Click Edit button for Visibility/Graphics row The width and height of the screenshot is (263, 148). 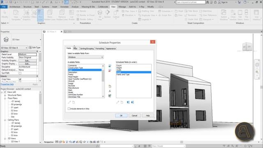click(x=28, y=60)
